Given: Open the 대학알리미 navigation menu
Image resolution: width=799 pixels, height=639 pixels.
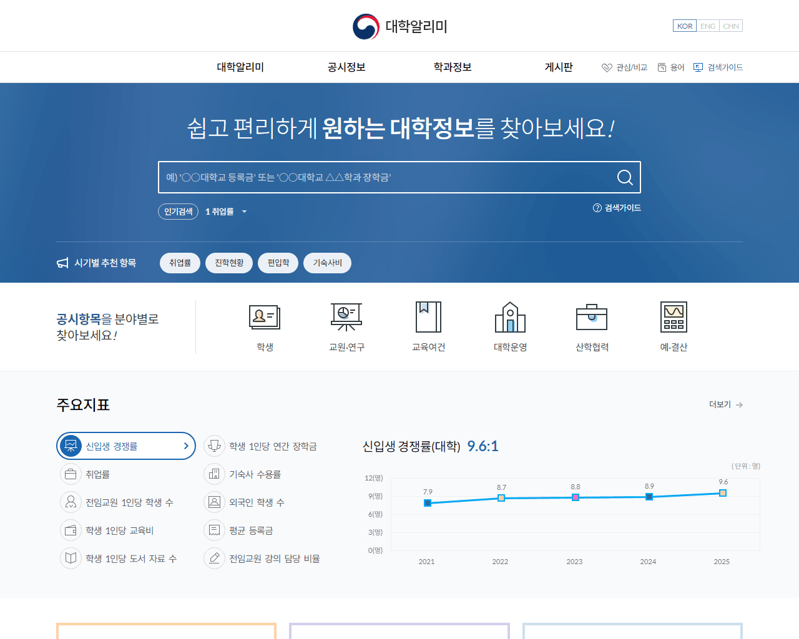Looking at the screenshot, I should point(240,67).
